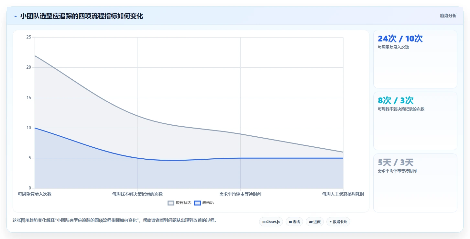
Task: Click the axis label 每周人工状态核对耗时
Action: pyautogui.click(x=343, y=194)
